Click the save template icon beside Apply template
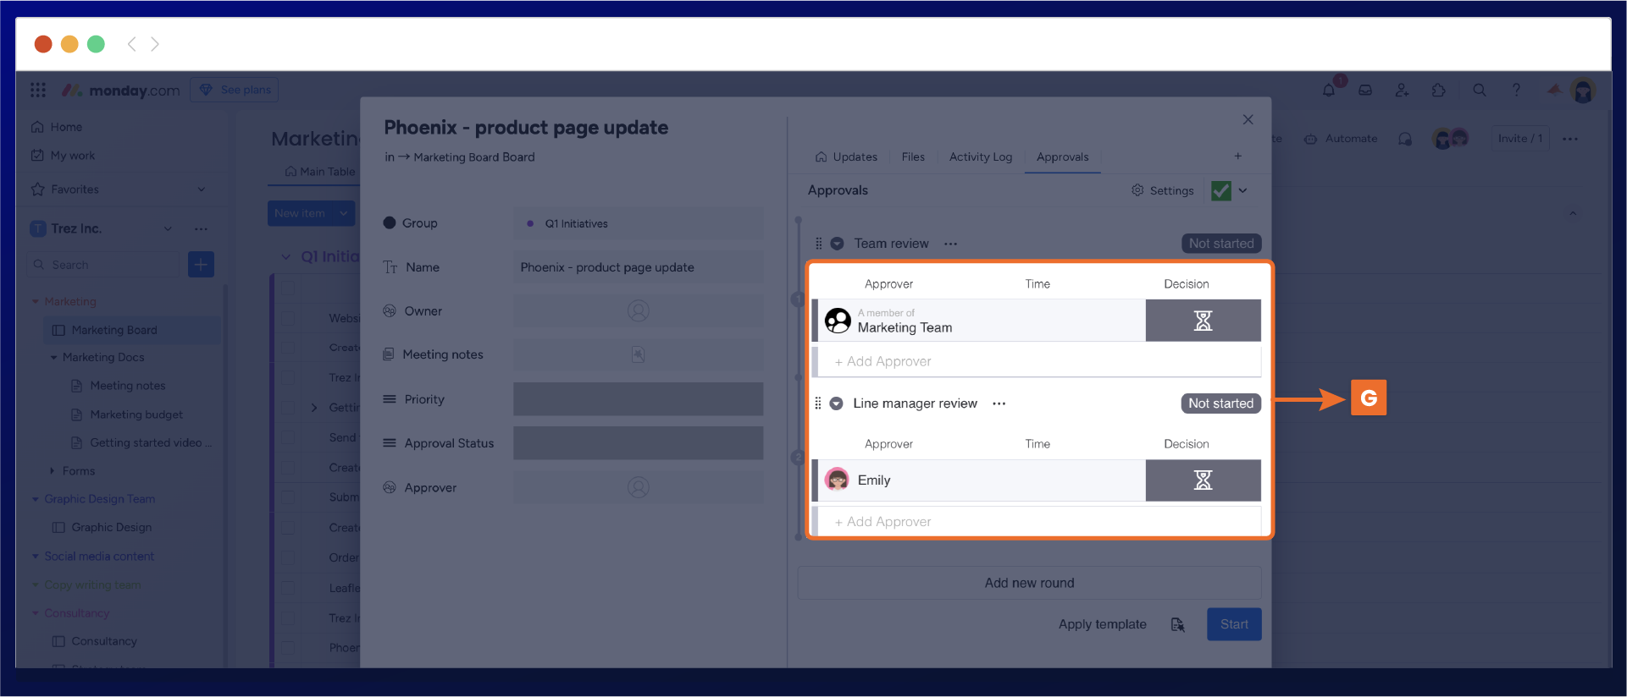1627x697 pixels. (x=1177, y=624)
